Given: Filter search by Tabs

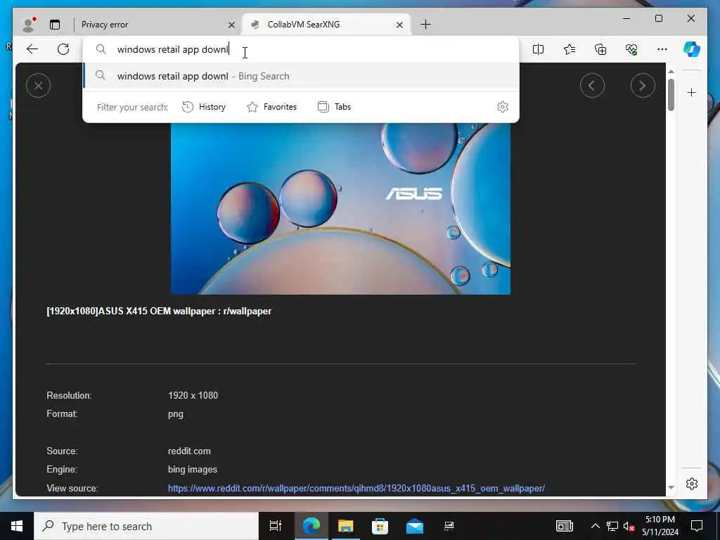Looking at the screenshot, I should click(x=334, y=107).
